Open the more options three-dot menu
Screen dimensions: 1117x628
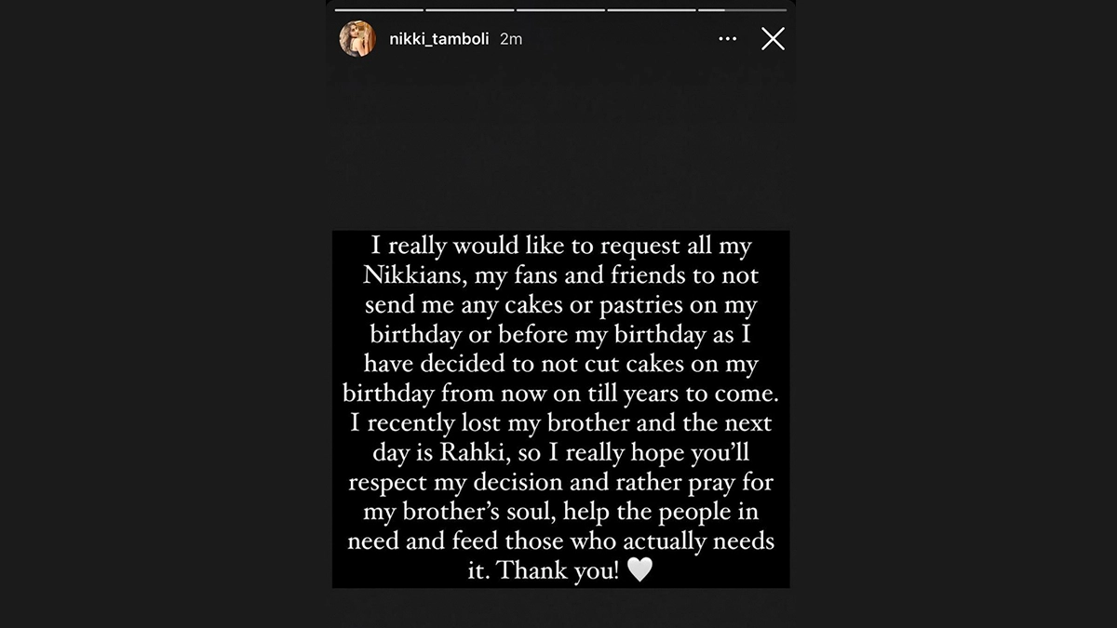tap(728, 39)
